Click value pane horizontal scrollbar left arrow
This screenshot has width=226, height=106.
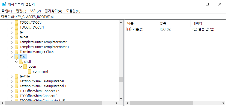[128, 103]
